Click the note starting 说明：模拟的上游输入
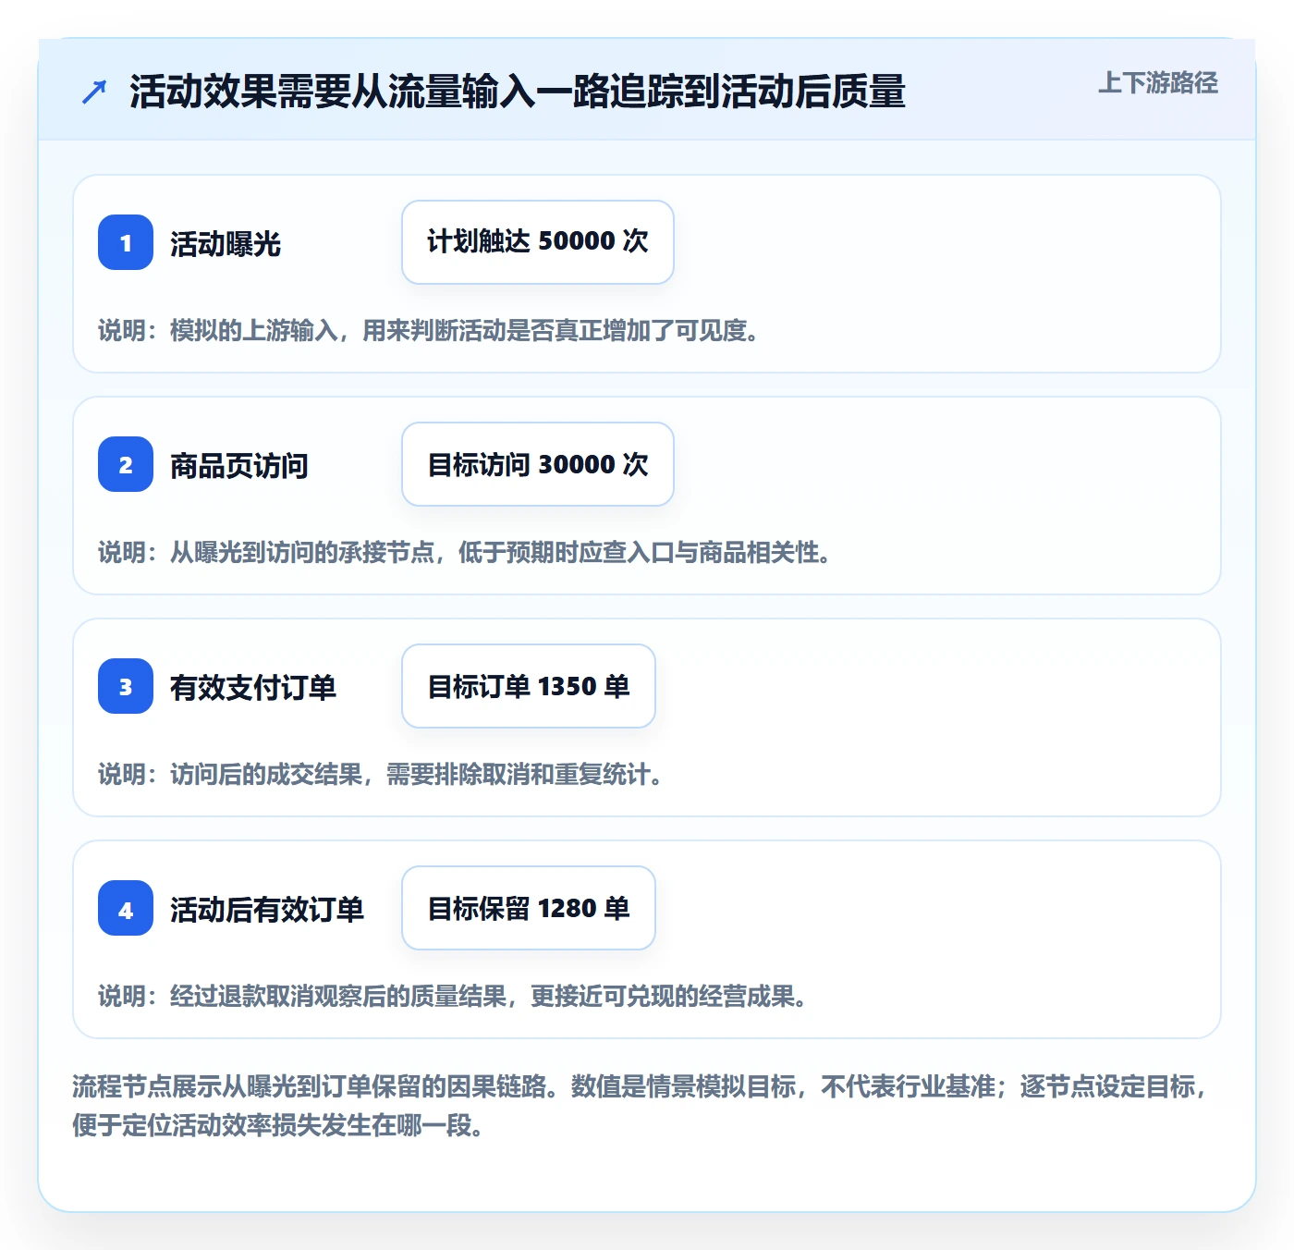 click(430, 330)
